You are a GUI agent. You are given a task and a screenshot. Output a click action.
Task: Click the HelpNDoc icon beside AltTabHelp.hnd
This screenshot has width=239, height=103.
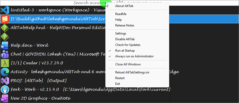(5, 28)
